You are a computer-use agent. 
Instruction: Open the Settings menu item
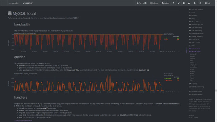click(x=154, y=3)
